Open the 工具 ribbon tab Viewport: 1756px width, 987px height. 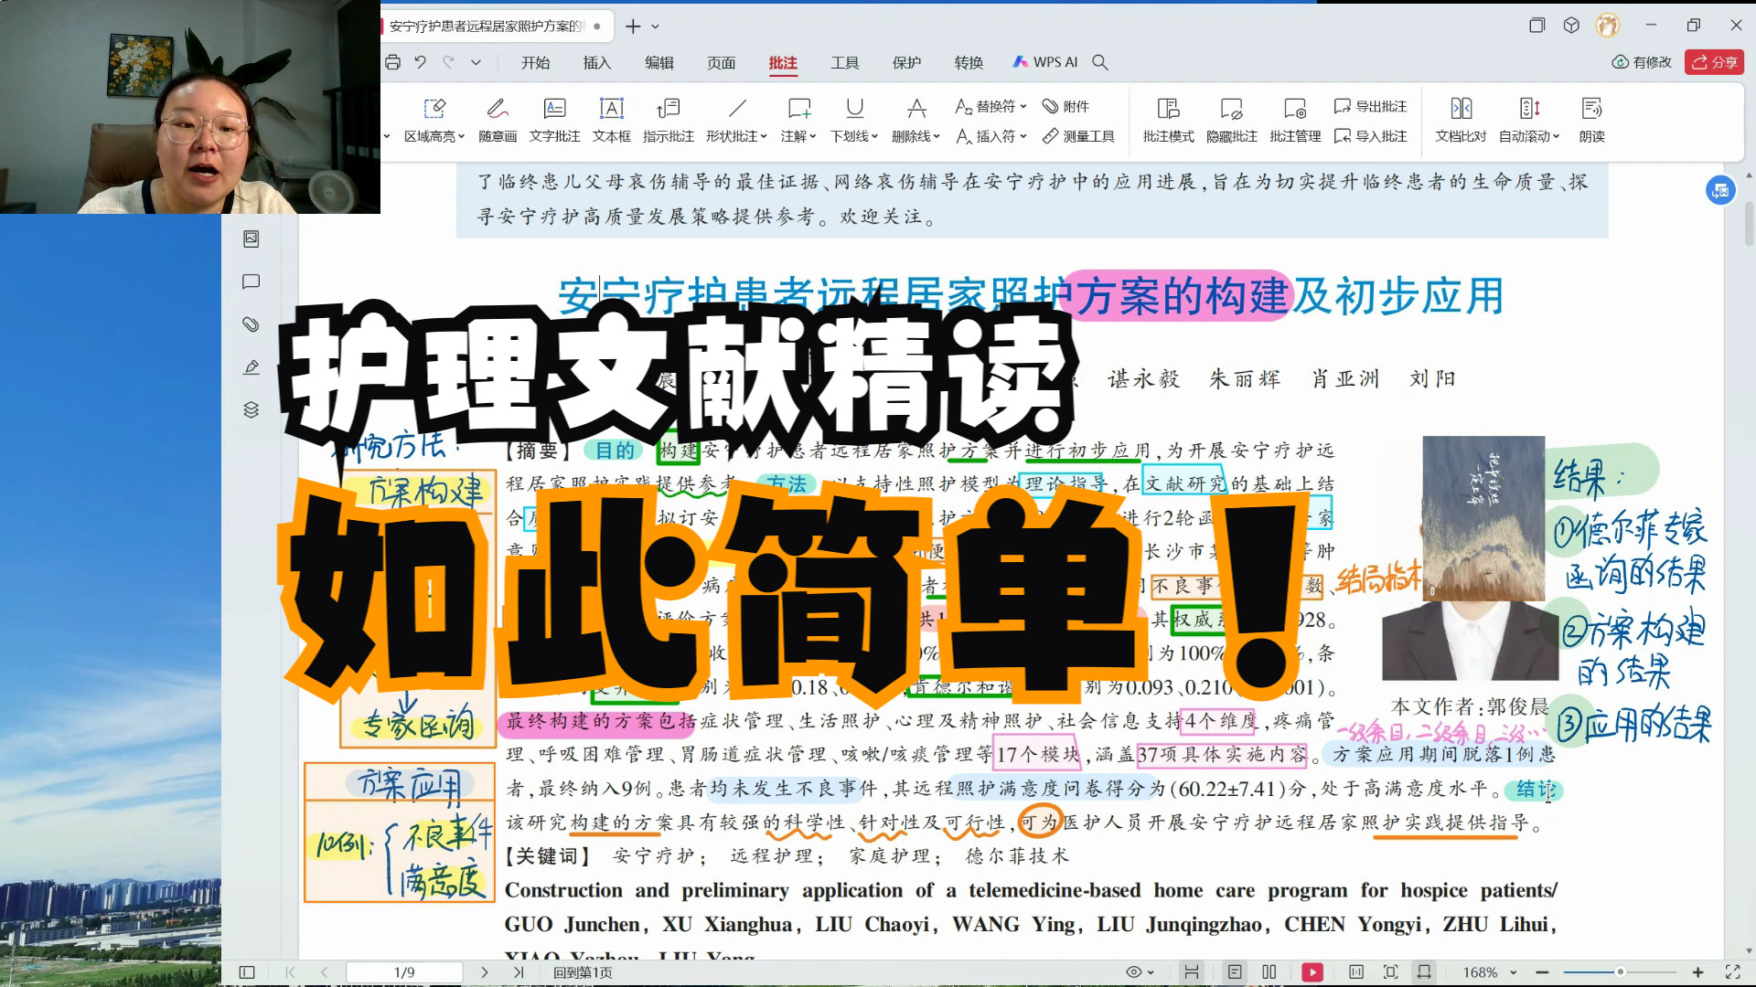pyautogui.click(x=844, y=62)
